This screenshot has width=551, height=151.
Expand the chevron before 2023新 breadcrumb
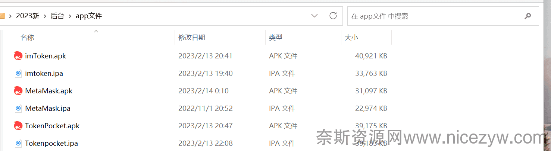(x=10, y=16)
